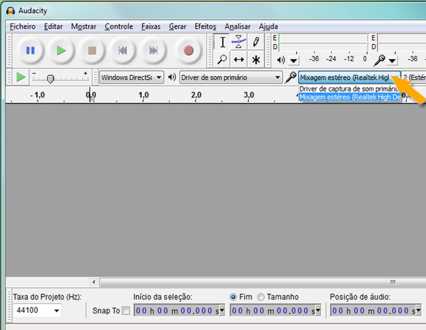Open the Faixas menu

[x=151, y=26]
